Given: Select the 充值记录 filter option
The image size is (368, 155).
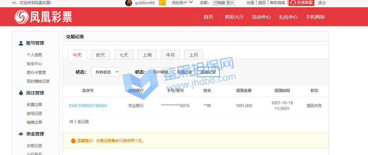Looking at the screenshot, I should [184, 72].
